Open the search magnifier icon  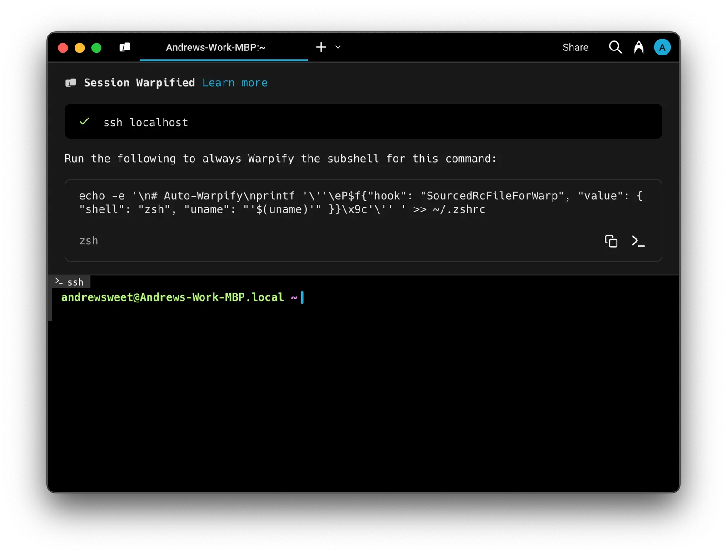(615, 47)
